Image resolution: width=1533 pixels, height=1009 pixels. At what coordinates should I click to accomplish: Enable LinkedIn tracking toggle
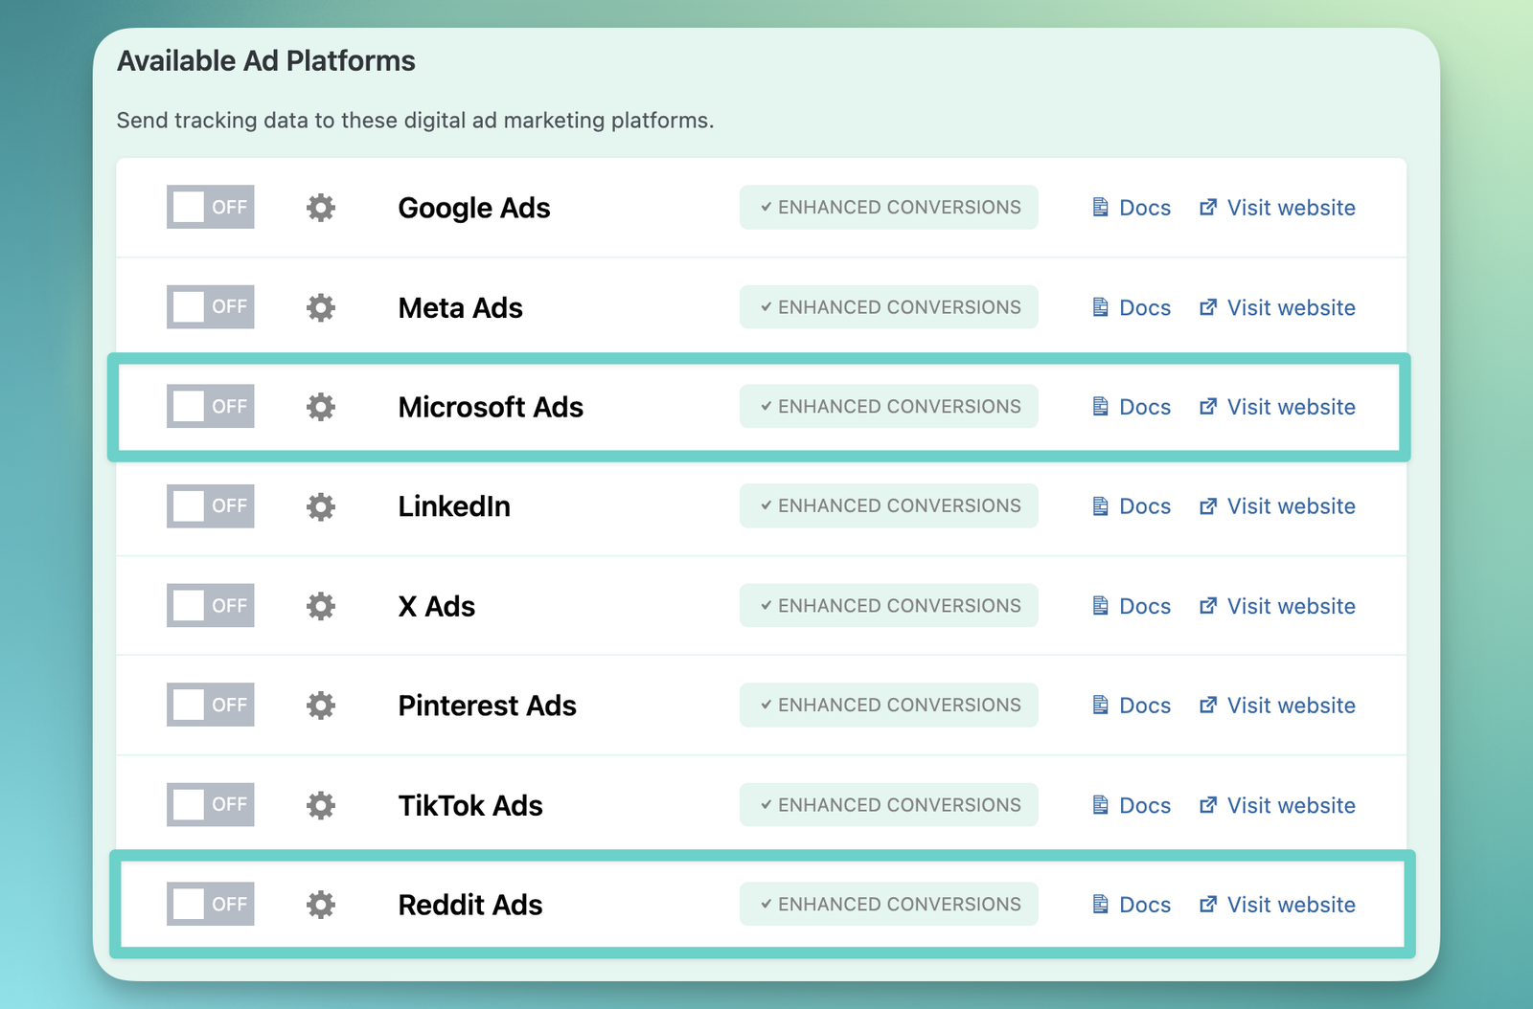(211, 506)
